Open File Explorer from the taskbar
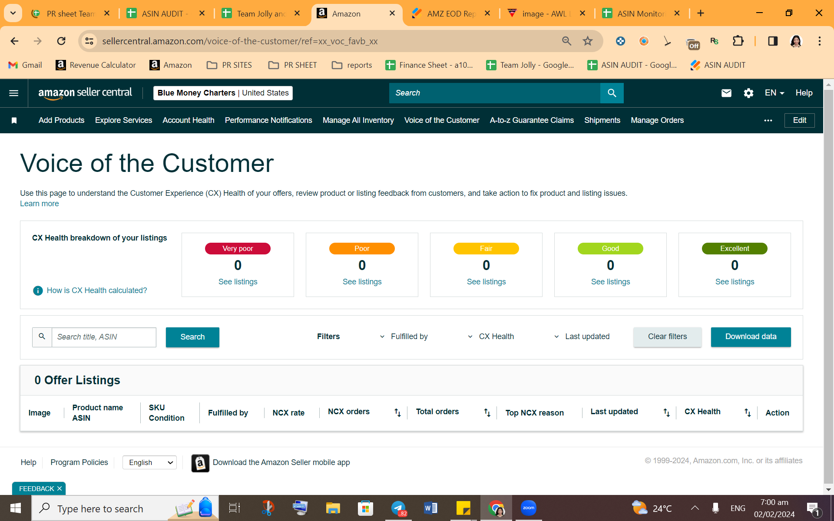This screenshot has width=834, height=521. (x=333, y=508)
